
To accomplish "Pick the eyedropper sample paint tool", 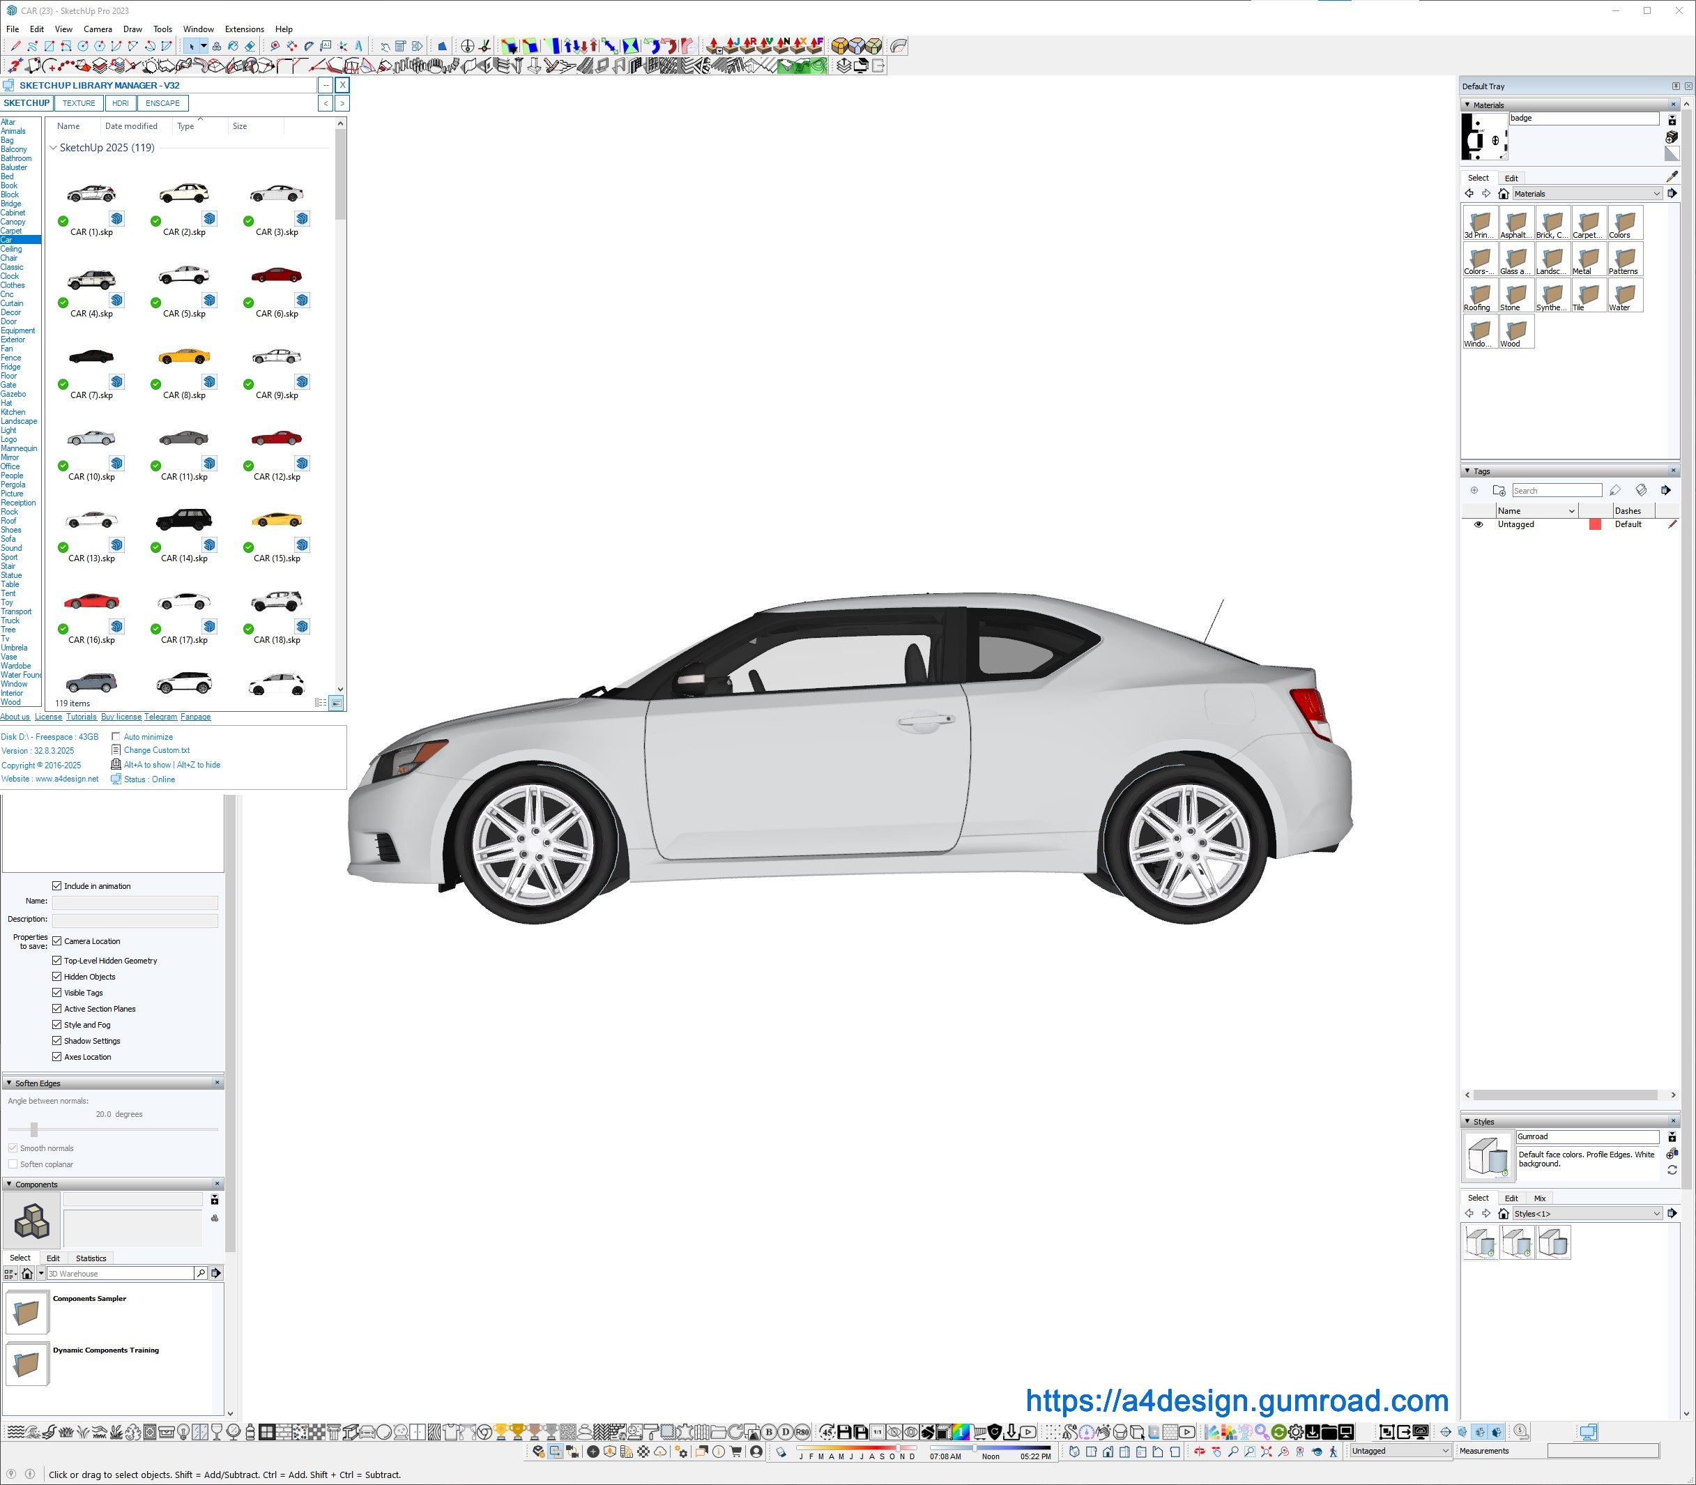I will coord(1671,176).
